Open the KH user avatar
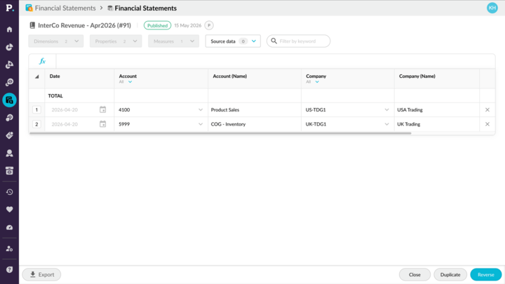 point(492,8)
